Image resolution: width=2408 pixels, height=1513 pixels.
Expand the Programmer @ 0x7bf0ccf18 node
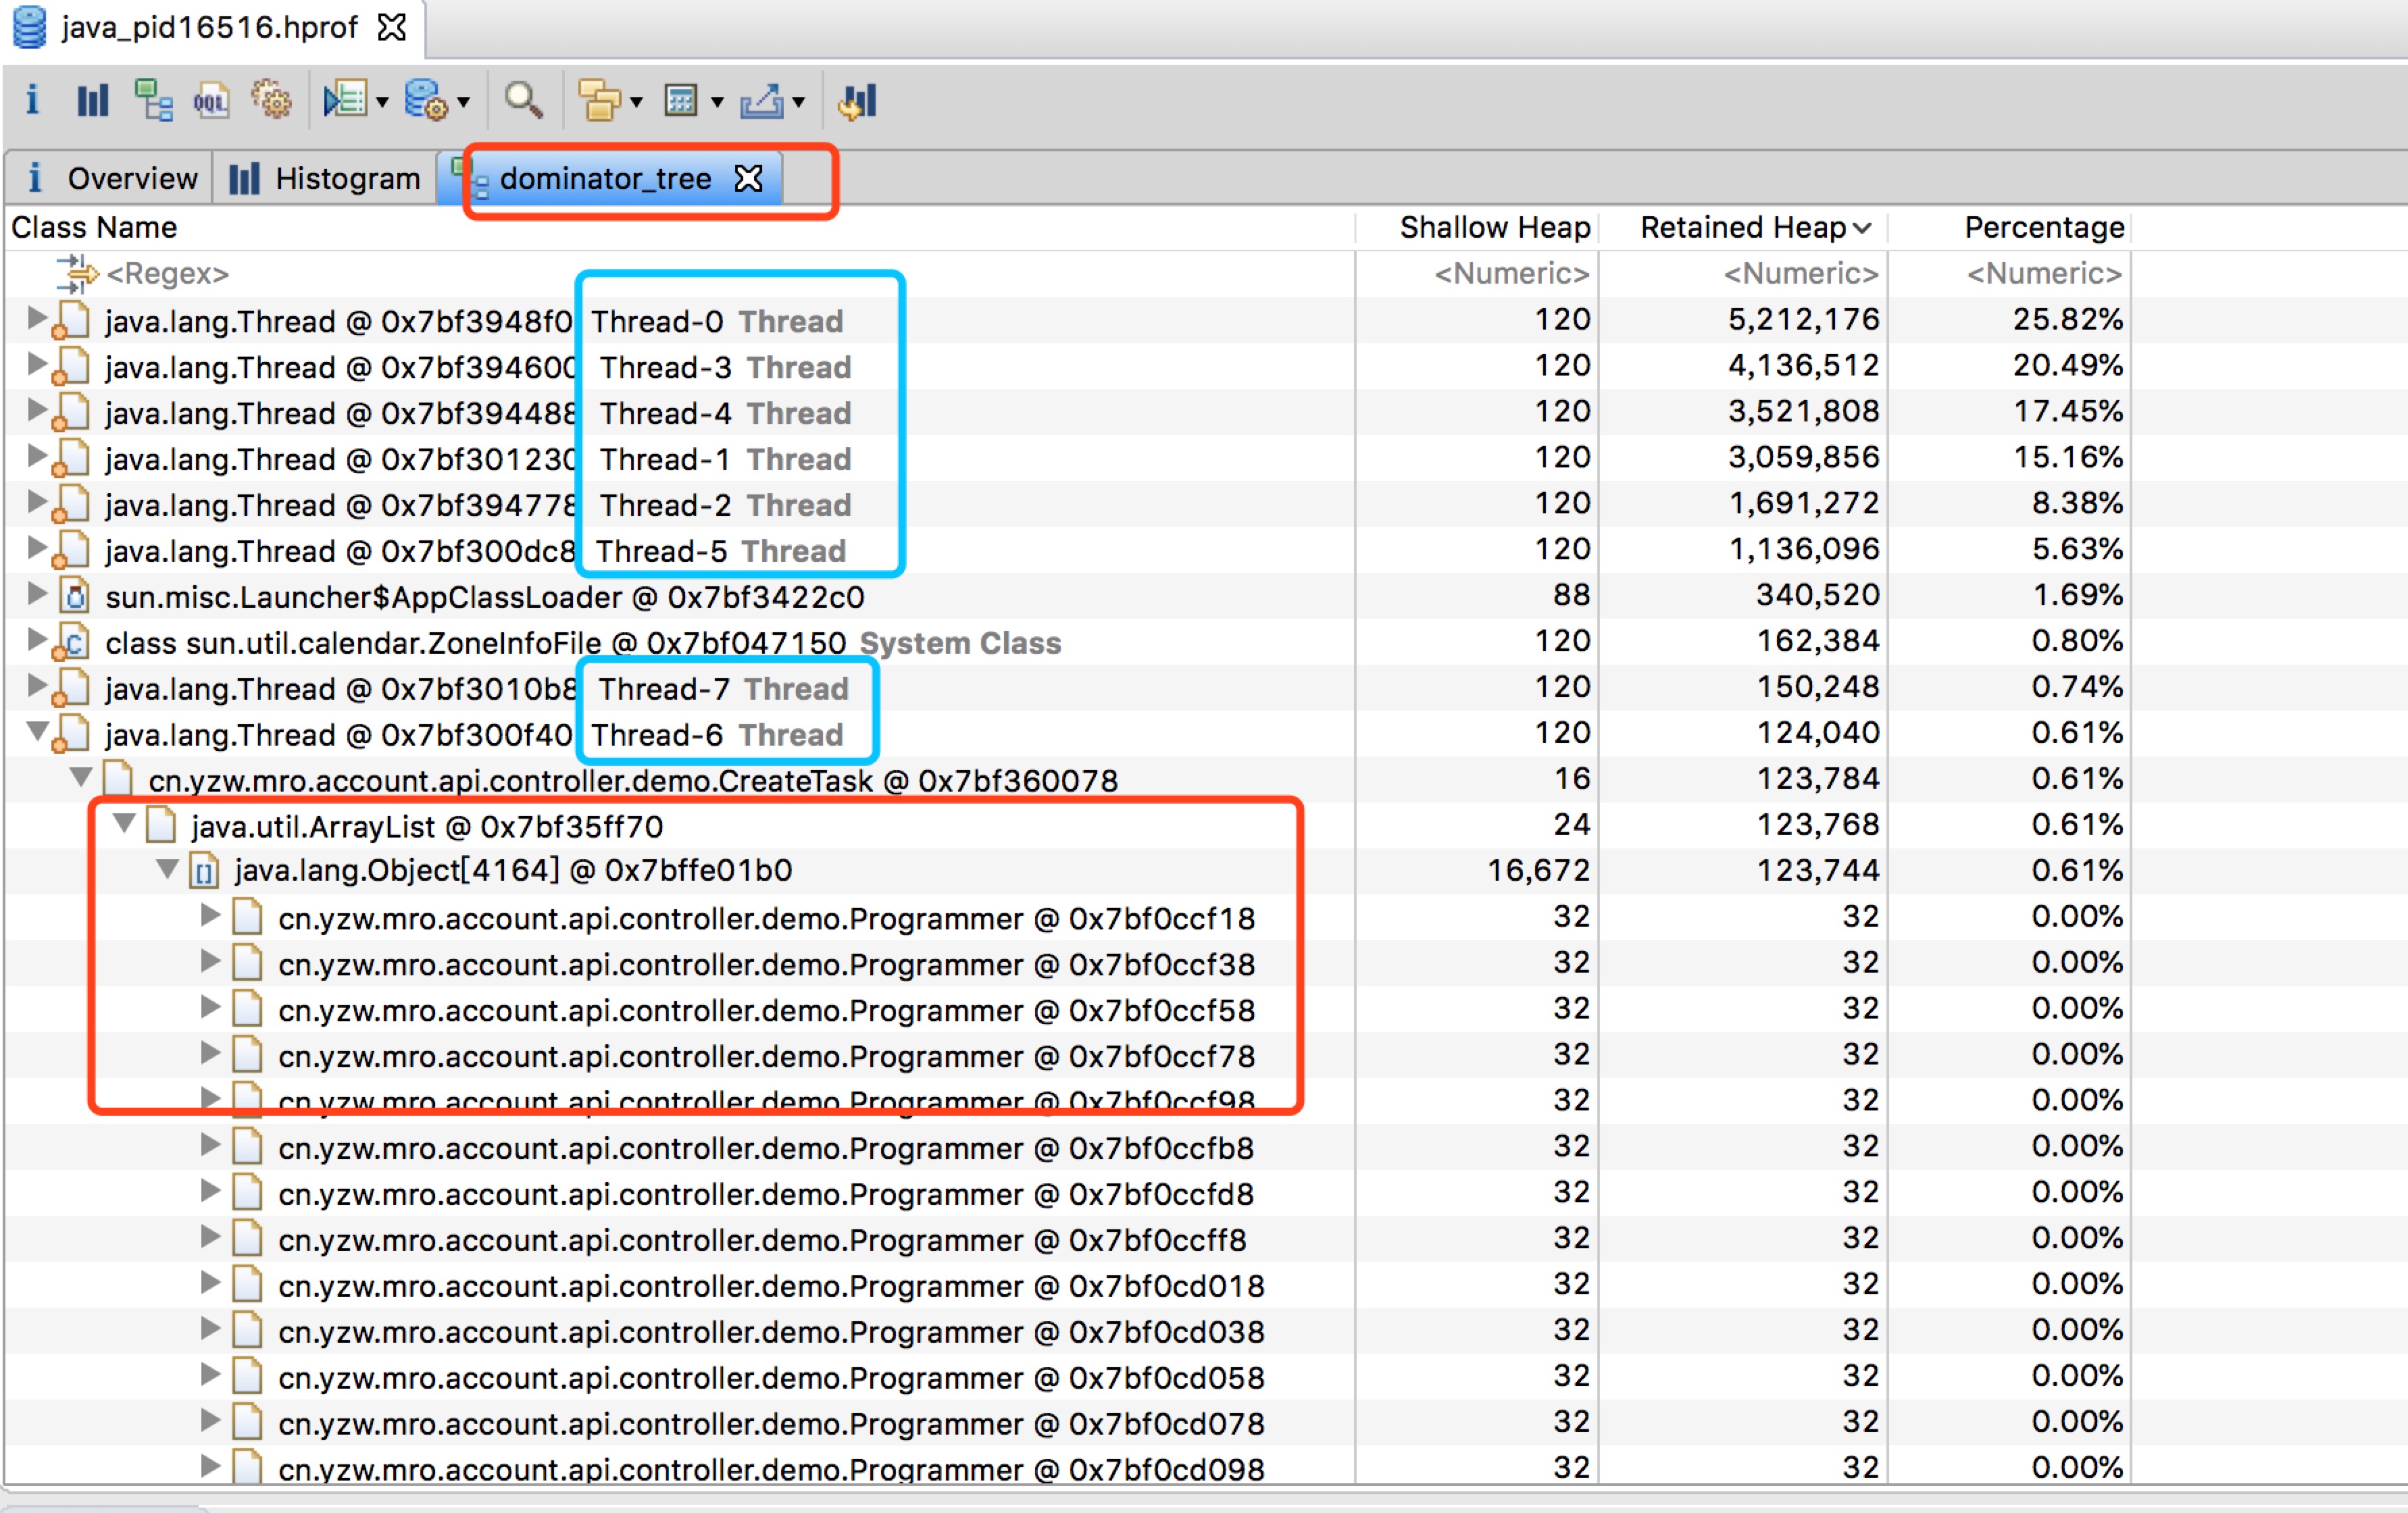pyautogui.click(x=210, y=915)
